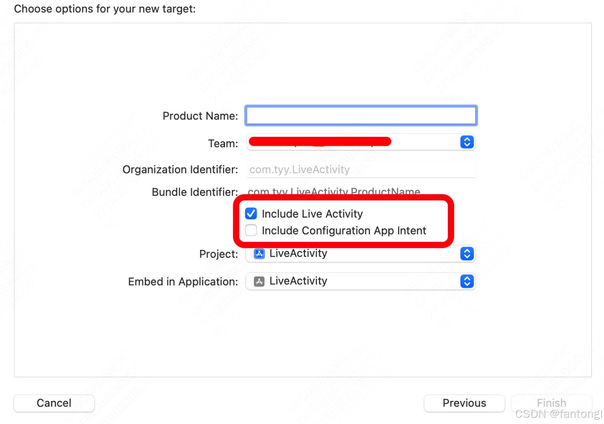
Task: Click the Embed in Application label
Action: tap(183, 282)
